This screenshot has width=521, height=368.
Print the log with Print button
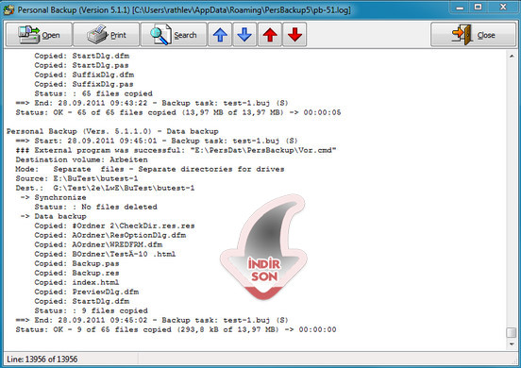[x=107, y=35]
